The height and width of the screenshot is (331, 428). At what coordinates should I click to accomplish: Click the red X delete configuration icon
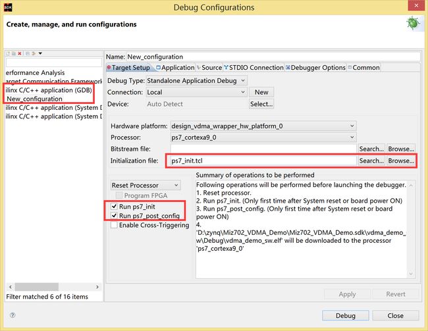19,53
